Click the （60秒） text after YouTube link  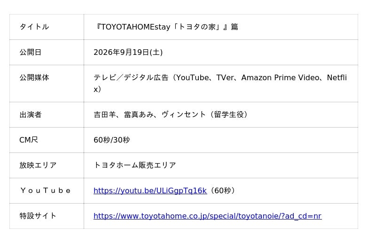[x=222, y=191]
